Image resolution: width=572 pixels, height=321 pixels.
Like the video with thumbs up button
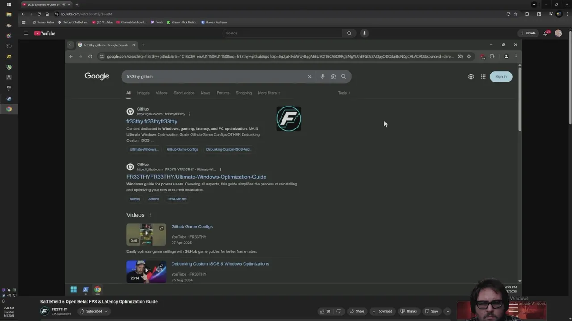[325, 311]
